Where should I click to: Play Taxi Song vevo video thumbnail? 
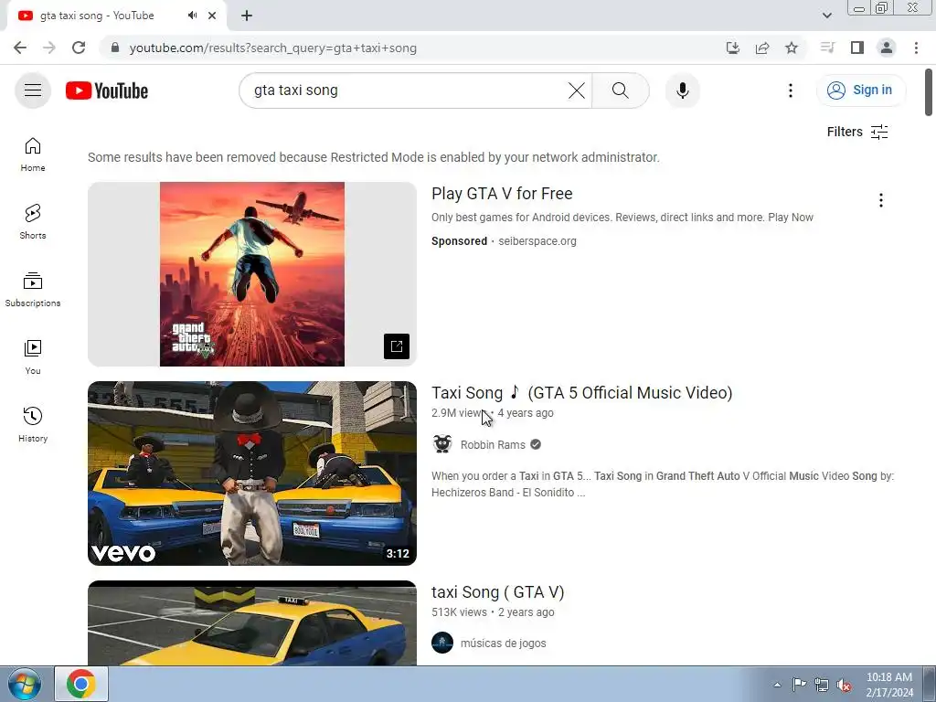pyautogui.click(x=252, y=473)
